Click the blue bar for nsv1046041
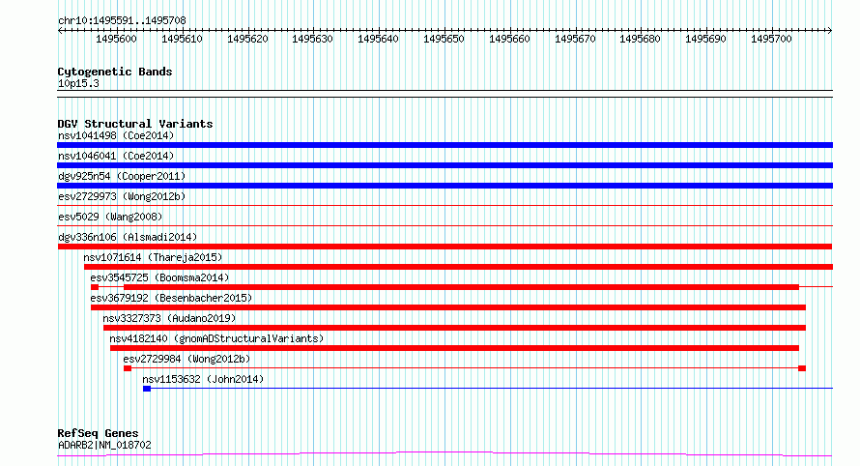Screen dimensions: 860x466 [x=444, y=165]
